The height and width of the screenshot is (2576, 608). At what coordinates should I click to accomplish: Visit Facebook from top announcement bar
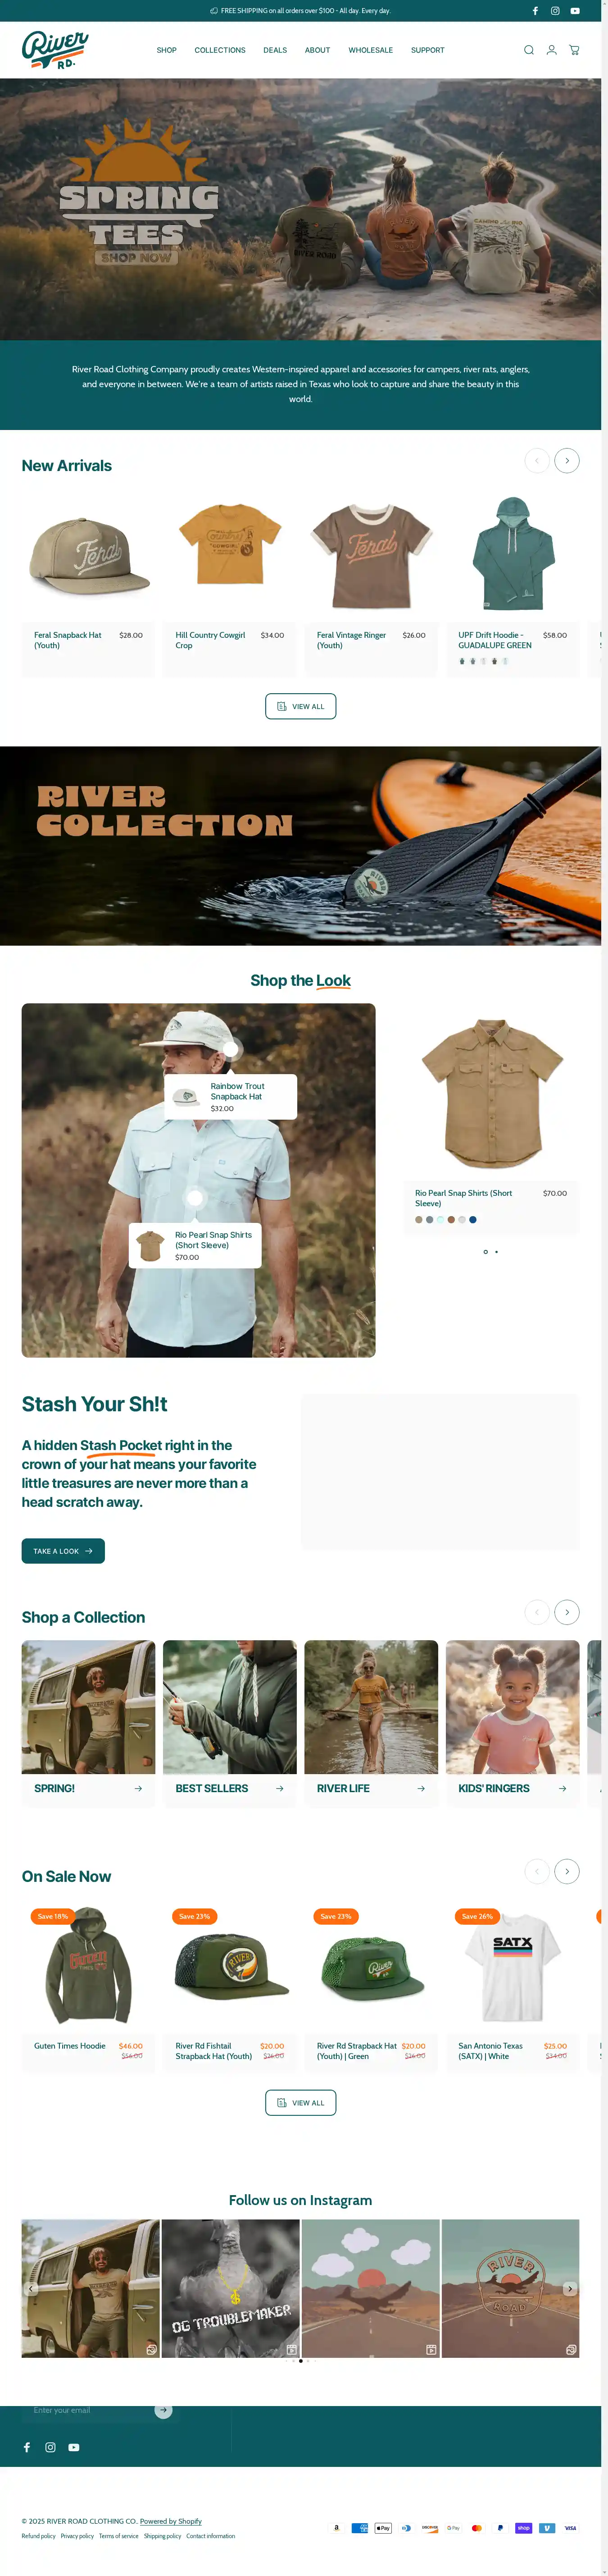[535, 11]
